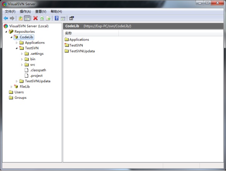Viewport: 226px width, 171px height.
Task: Open the 文件(F) menu
Action: coord(10,12)
